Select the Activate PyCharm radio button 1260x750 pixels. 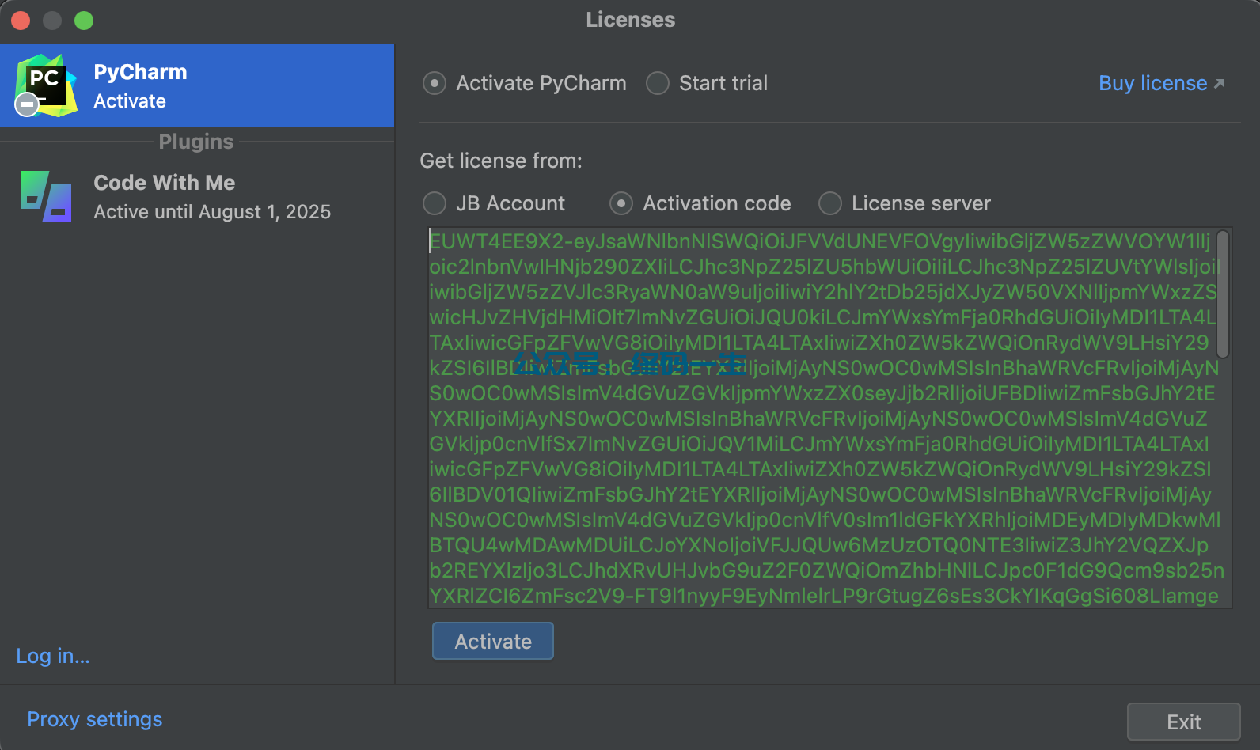435,83
